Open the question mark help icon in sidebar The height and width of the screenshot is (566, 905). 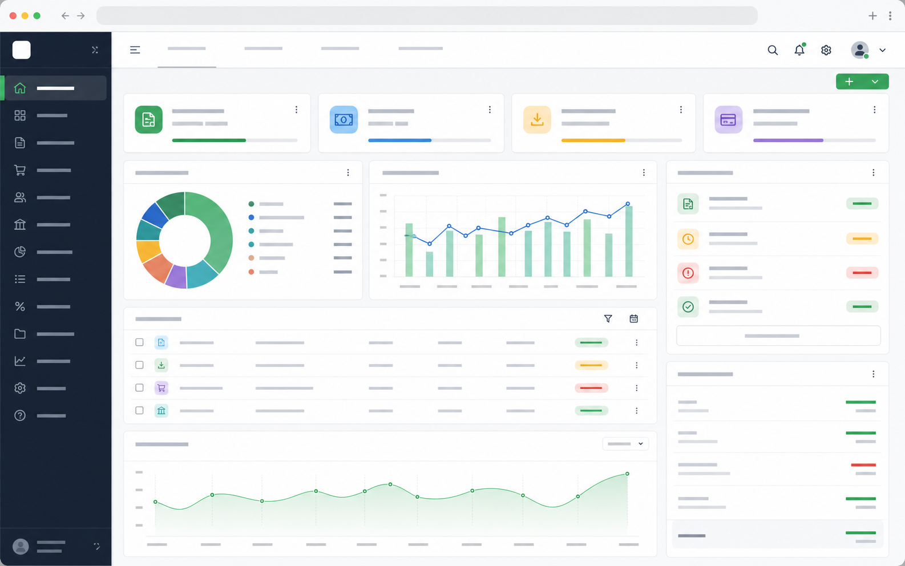(x=20, y=415)
